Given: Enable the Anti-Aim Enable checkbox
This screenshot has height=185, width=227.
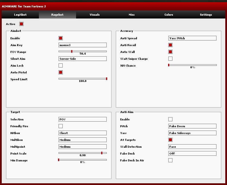Looking at the screenshot, I should (170, 119).
